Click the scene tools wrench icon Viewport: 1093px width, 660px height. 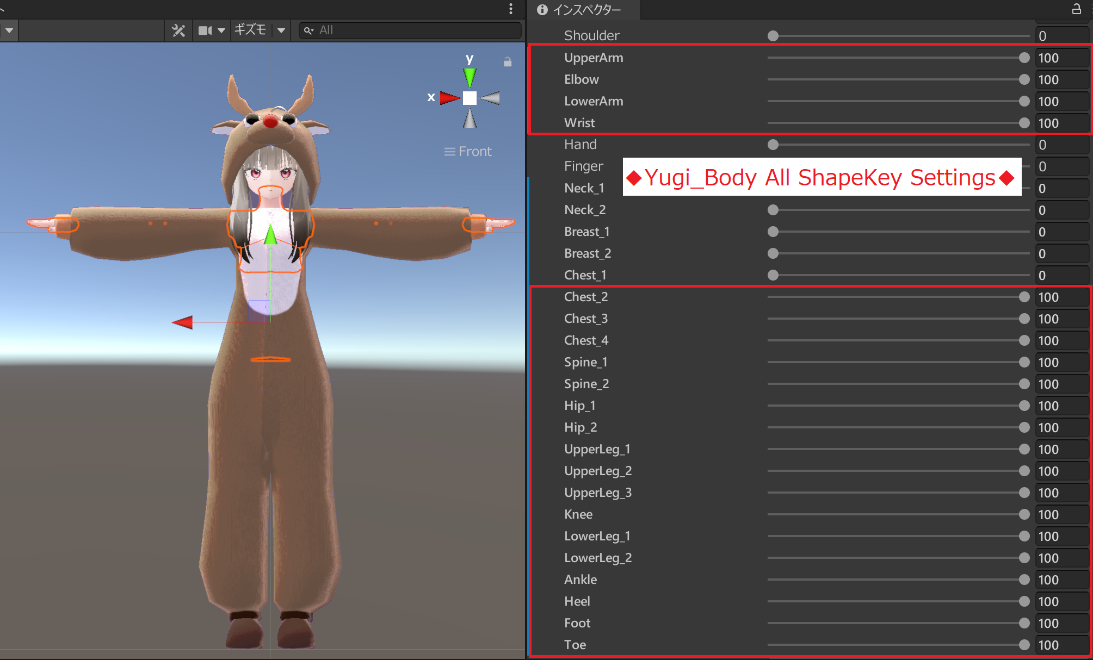(178, 30)
